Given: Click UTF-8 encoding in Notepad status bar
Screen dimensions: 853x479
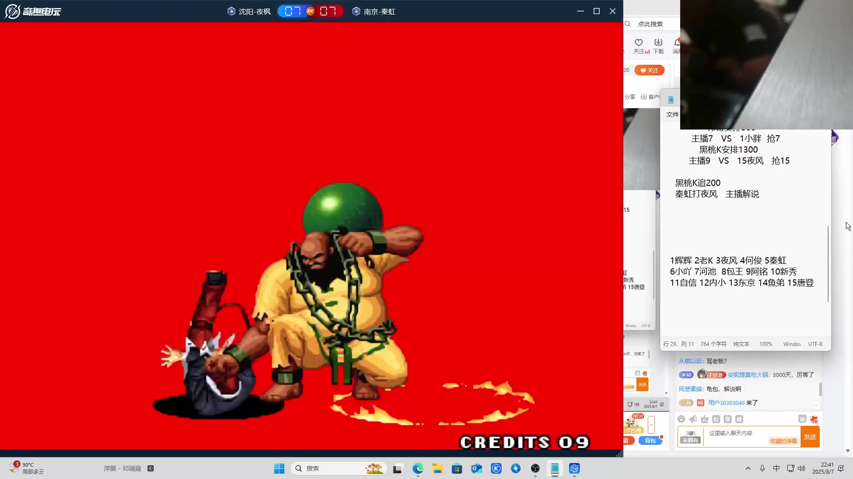Looking at the screenshot, I should [x=815, y=344].
